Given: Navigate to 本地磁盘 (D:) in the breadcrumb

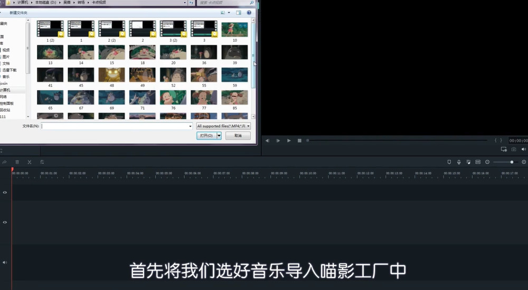Looking at the screenshot, I should click(46, 2).
